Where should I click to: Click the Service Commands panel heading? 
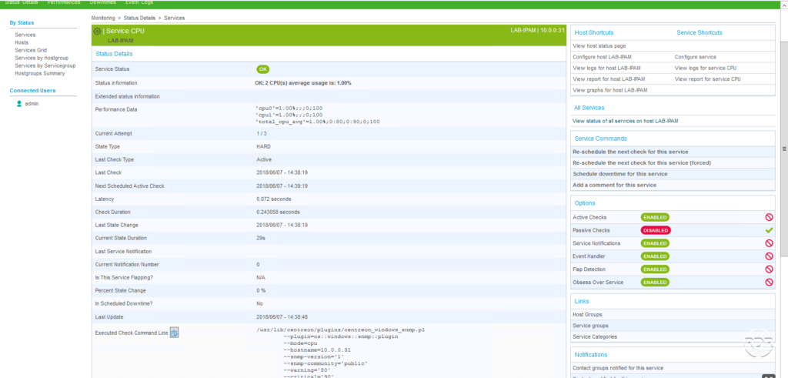(x=600, y=139)
